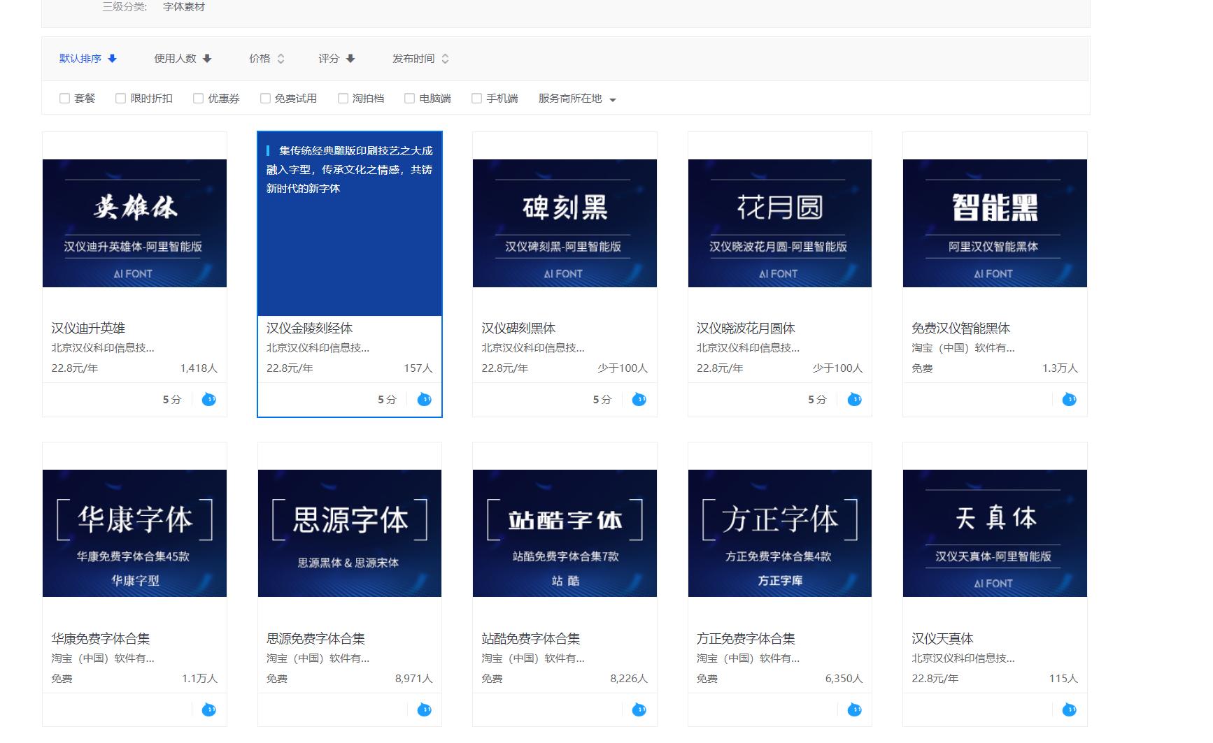Image resolution: width=1213 pixels, height=743 pixels.
Task: Open Wangwang chat for 站酷免费字体合集
Action: (x=639, y=709)
